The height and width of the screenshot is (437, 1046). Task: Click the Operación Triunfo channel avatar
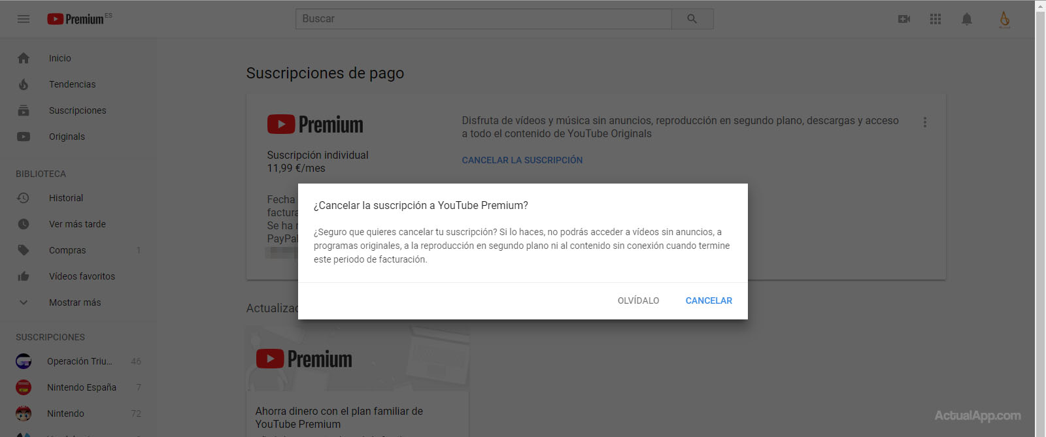[24, 361]
